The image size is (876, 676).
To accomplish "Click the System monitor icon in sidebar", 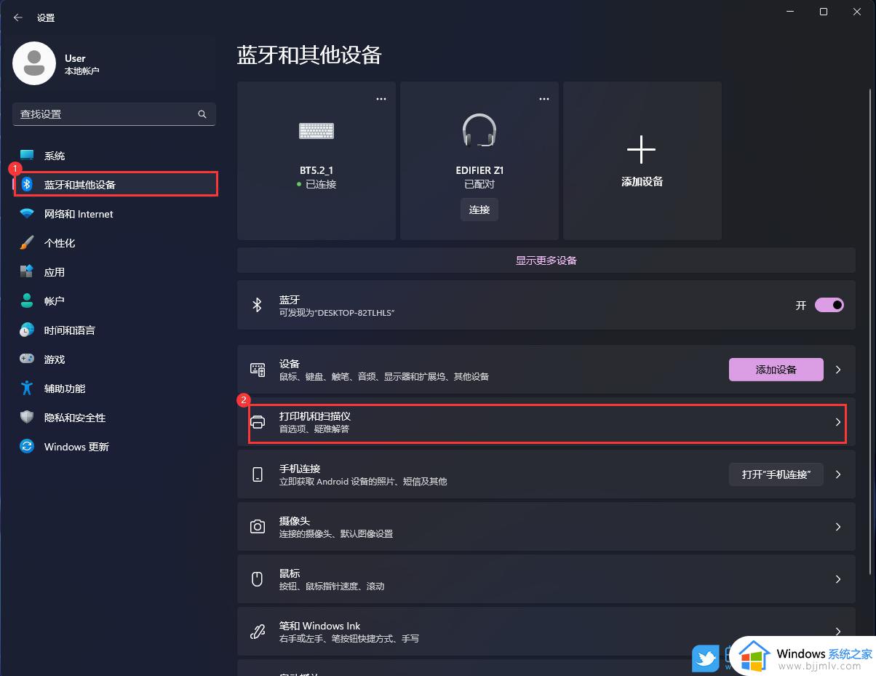I will (27, 156).
